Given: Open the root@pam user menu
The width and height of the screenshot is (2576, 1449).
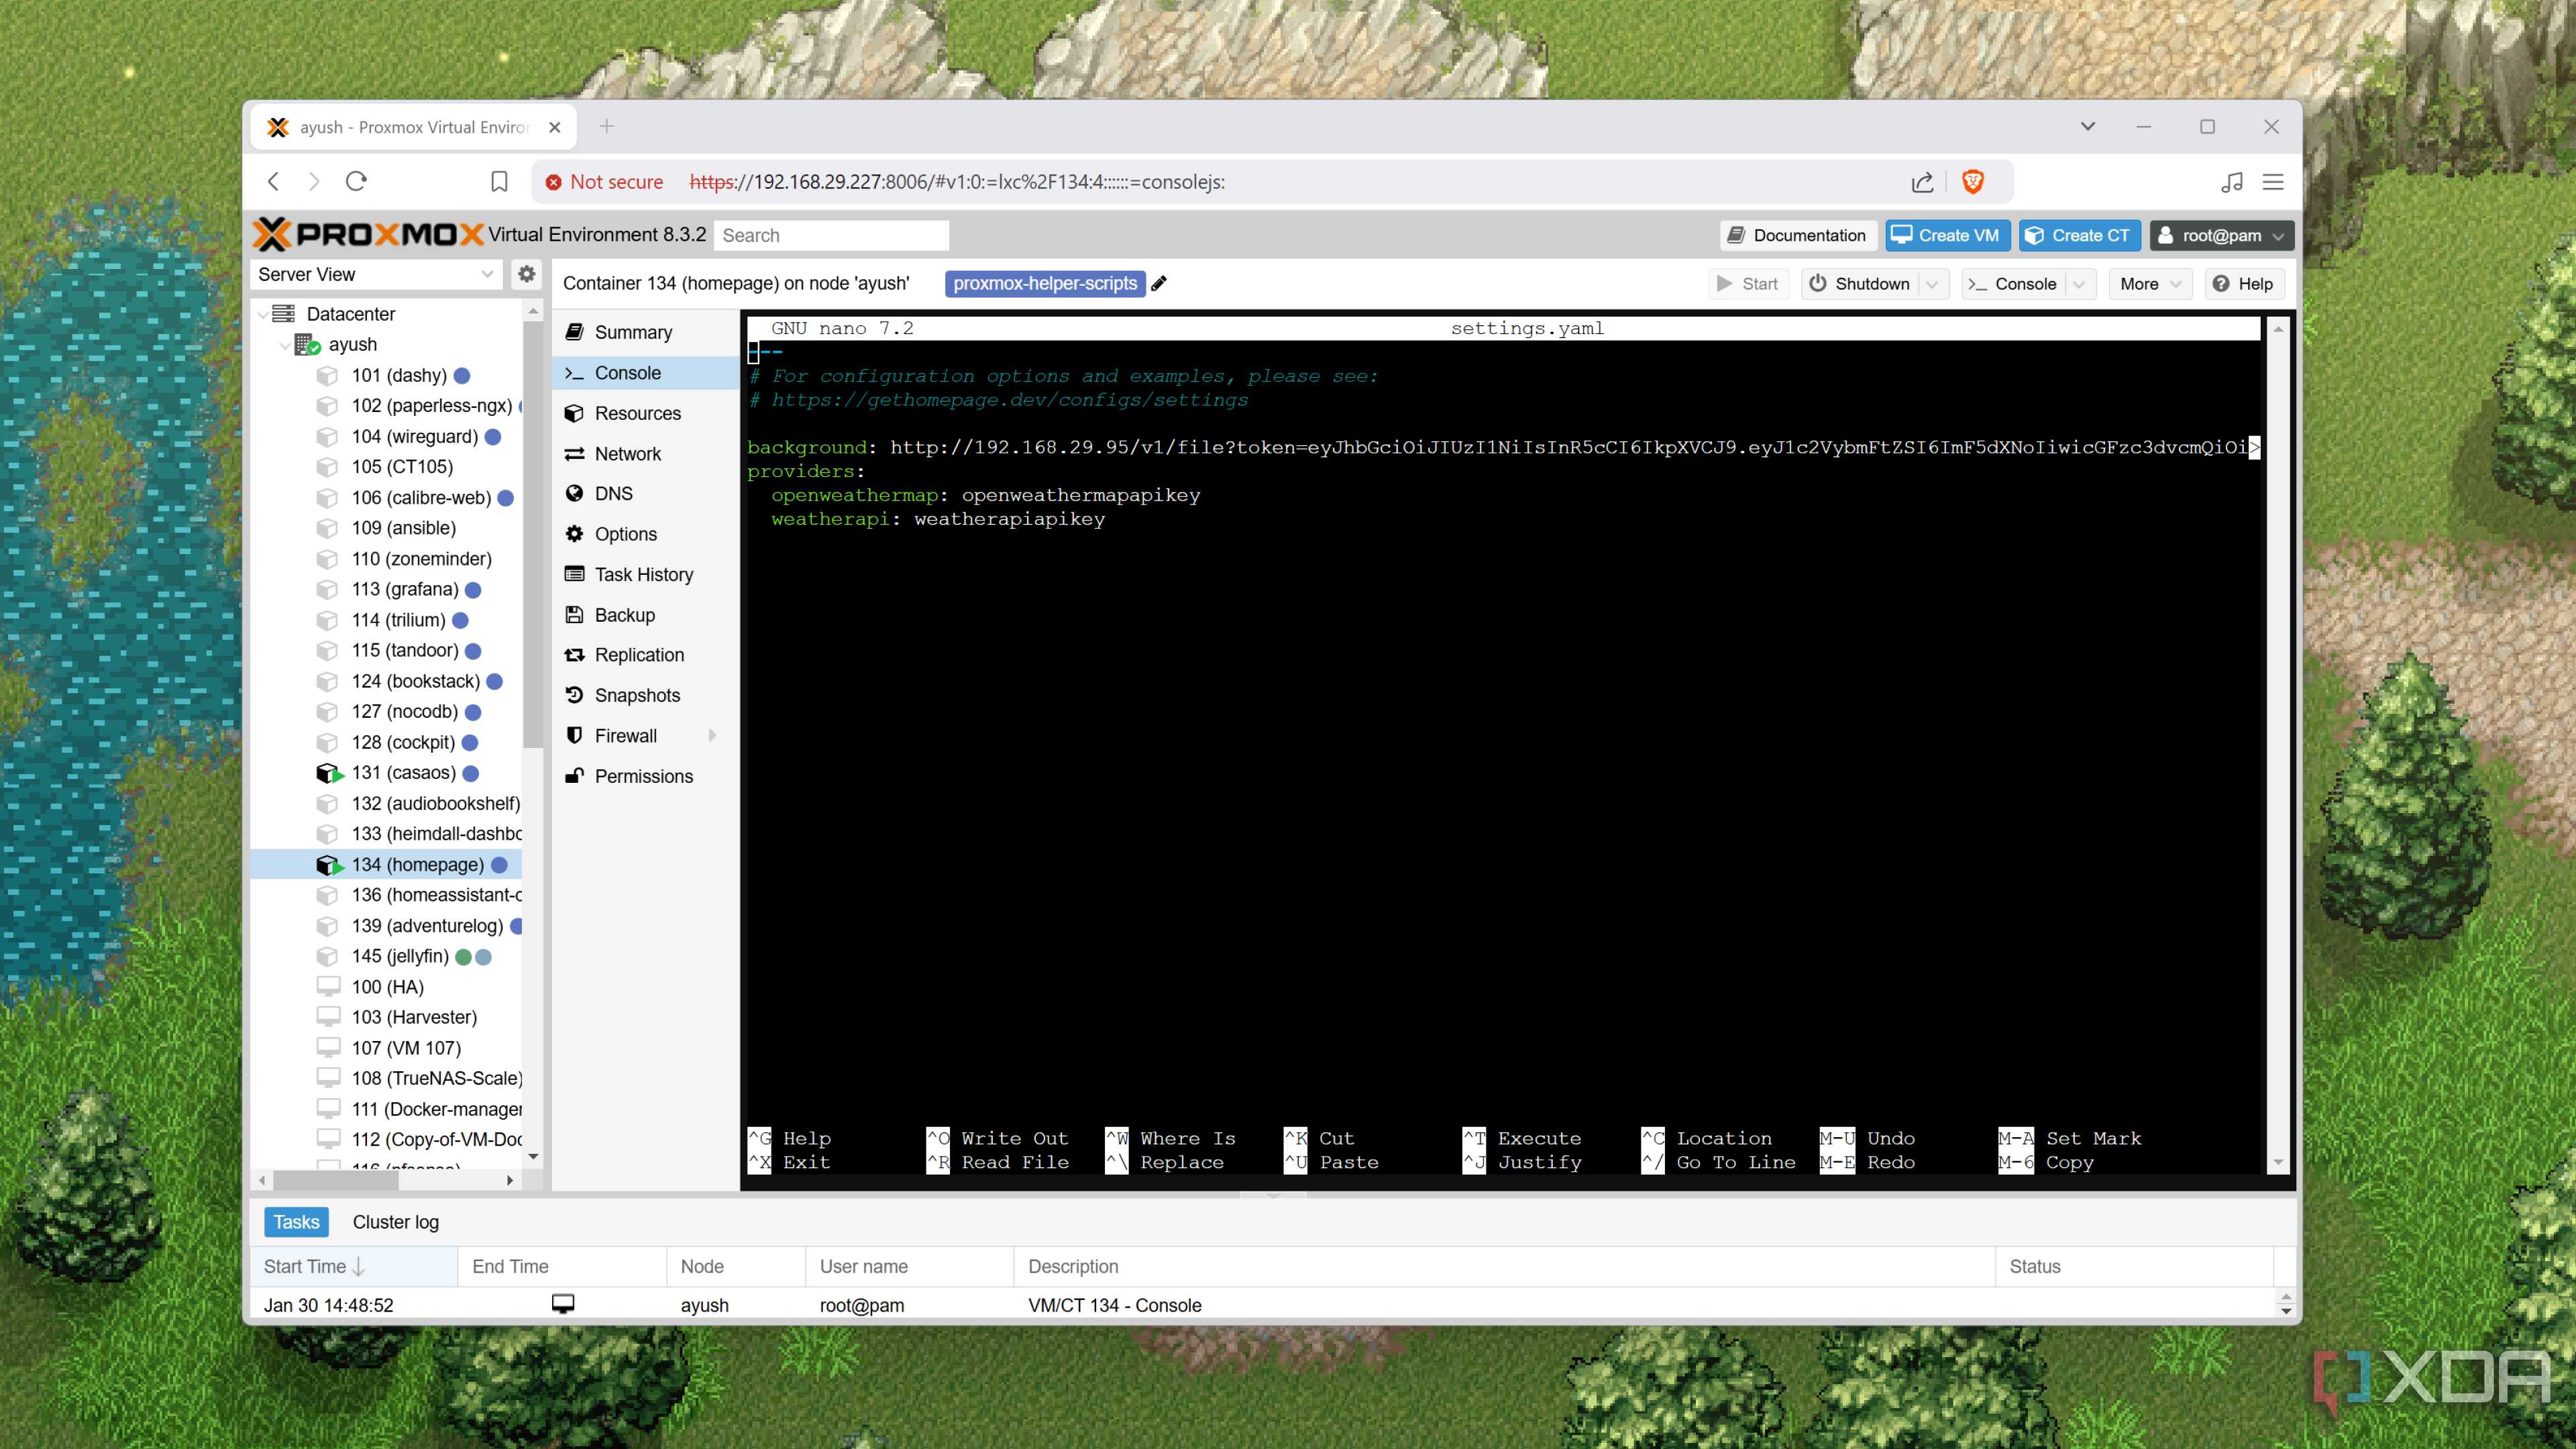Looking at the screenshot, I should [2221, 235].
